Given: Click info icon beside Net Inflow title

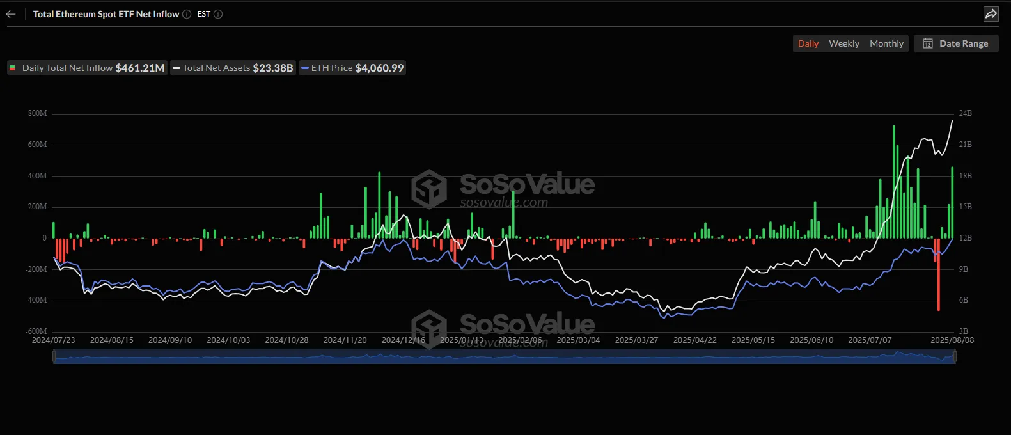Looking at the screenshot, I should [187, 14].
